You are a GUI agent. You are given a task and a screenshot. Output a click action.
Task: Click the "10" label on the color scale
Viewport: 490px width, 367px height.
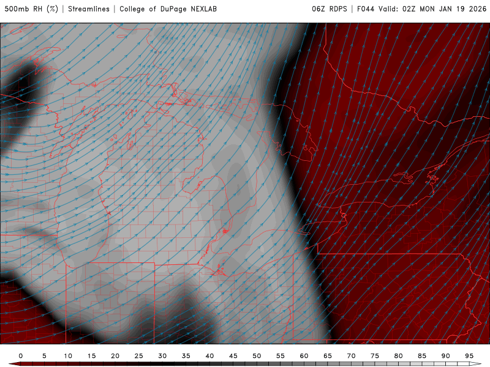[x=68, y=356]
